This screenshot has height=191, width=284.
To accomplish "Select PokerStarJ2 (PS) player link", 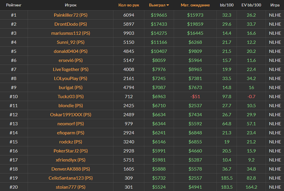I will [71, 151].
